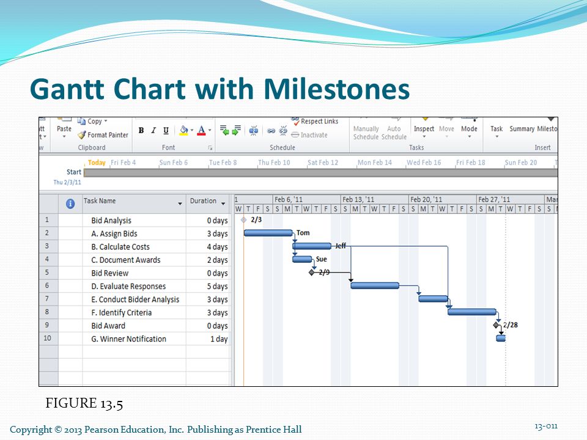Select Auto Schedule
587x440 pixels.
coord(394,133)
